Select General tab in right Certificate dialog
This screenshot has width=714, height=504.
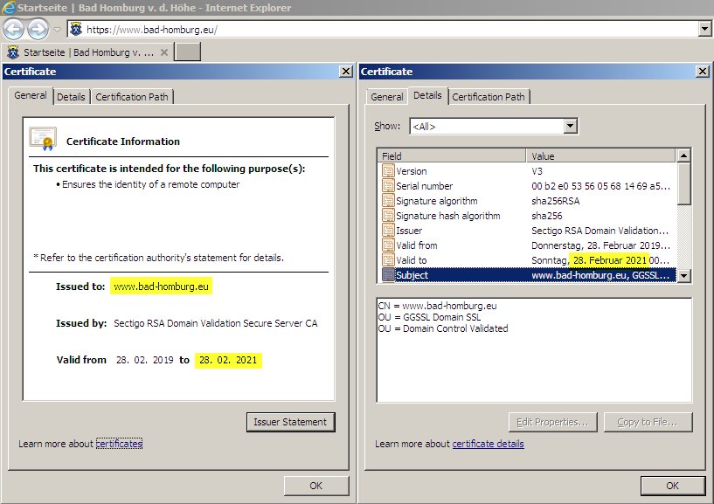click(386, 97)
